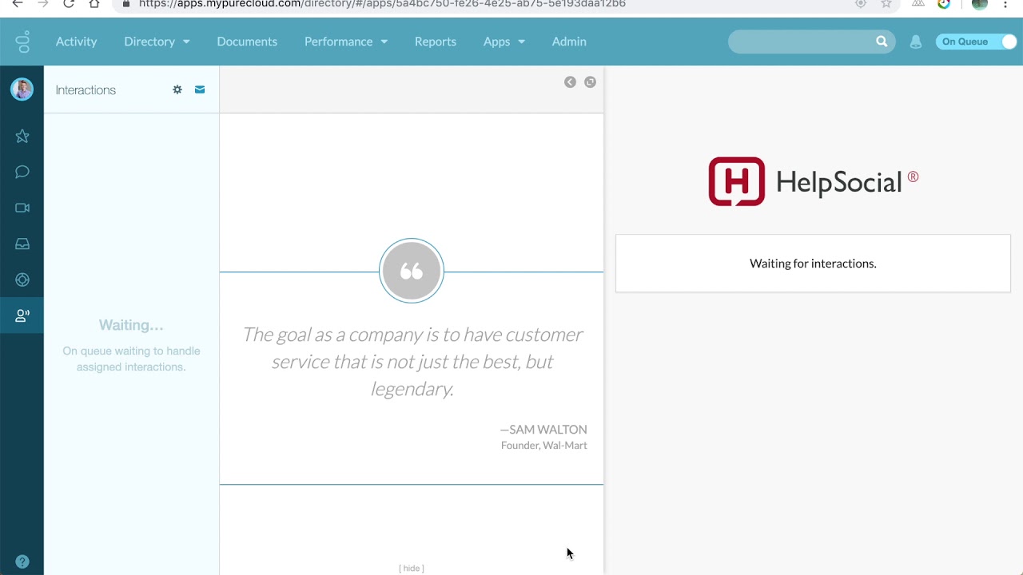This screenshot has width=1023, height=575.
Task: Open the user profile avatar
Action: pos(22,89)
